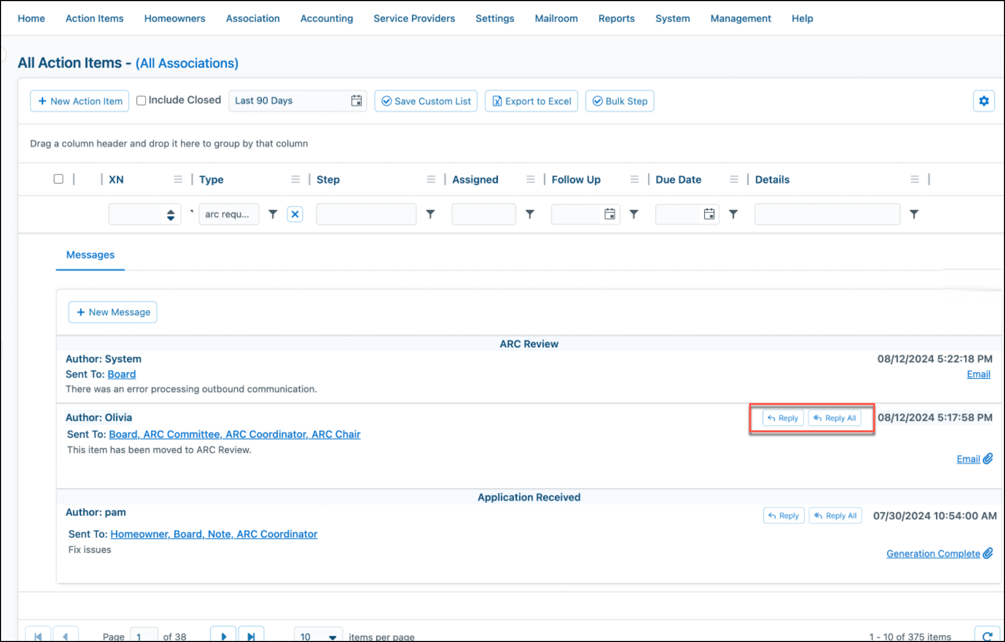This screenshot has width=1005, height=642.
Task: Expand the Step column hamburger menu
Action: click(x=431, y=179)
